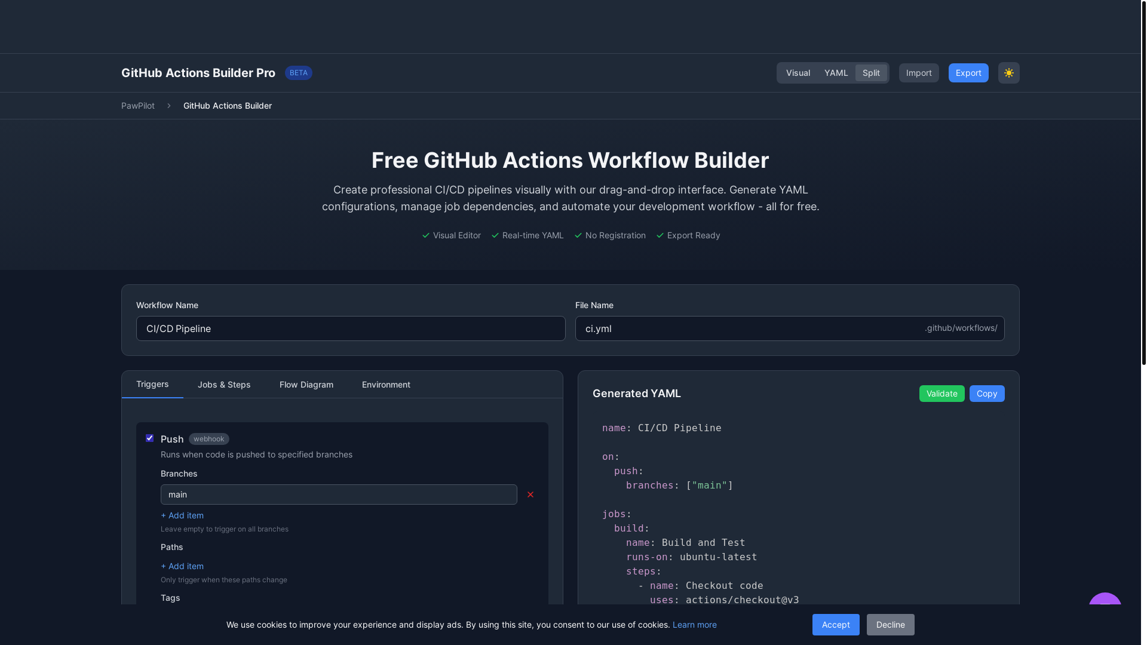
Task: Click the BETA badge
Action: click(299, 73)
